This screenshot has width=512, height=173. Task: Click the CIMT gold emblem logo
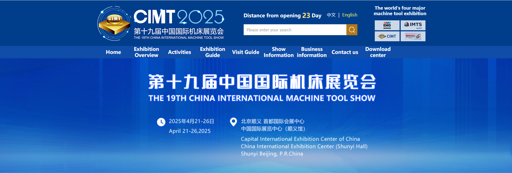click(x=114, y=24)
